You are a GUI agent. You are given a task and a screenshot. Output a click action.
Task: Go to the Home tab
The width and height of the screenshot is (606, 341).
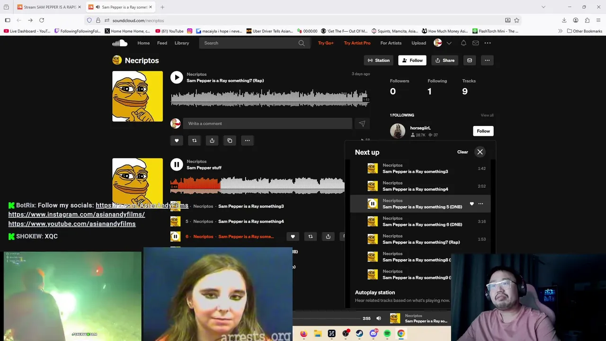tap(143, 43)
